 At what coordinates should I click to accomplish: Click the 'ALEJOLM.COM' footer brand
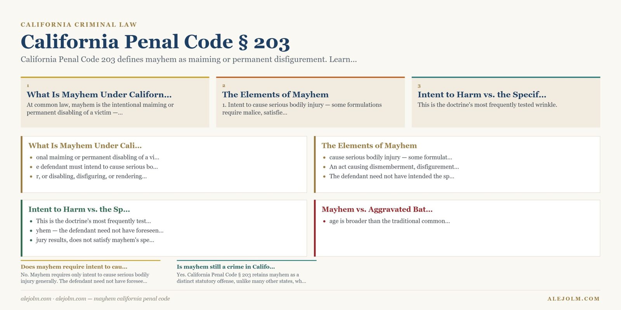coord(574,299)
